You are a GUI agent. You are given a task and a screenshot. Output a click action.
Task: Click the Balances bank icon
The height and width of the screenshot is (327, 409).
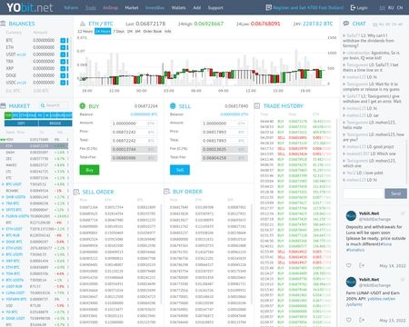[3, 24]
